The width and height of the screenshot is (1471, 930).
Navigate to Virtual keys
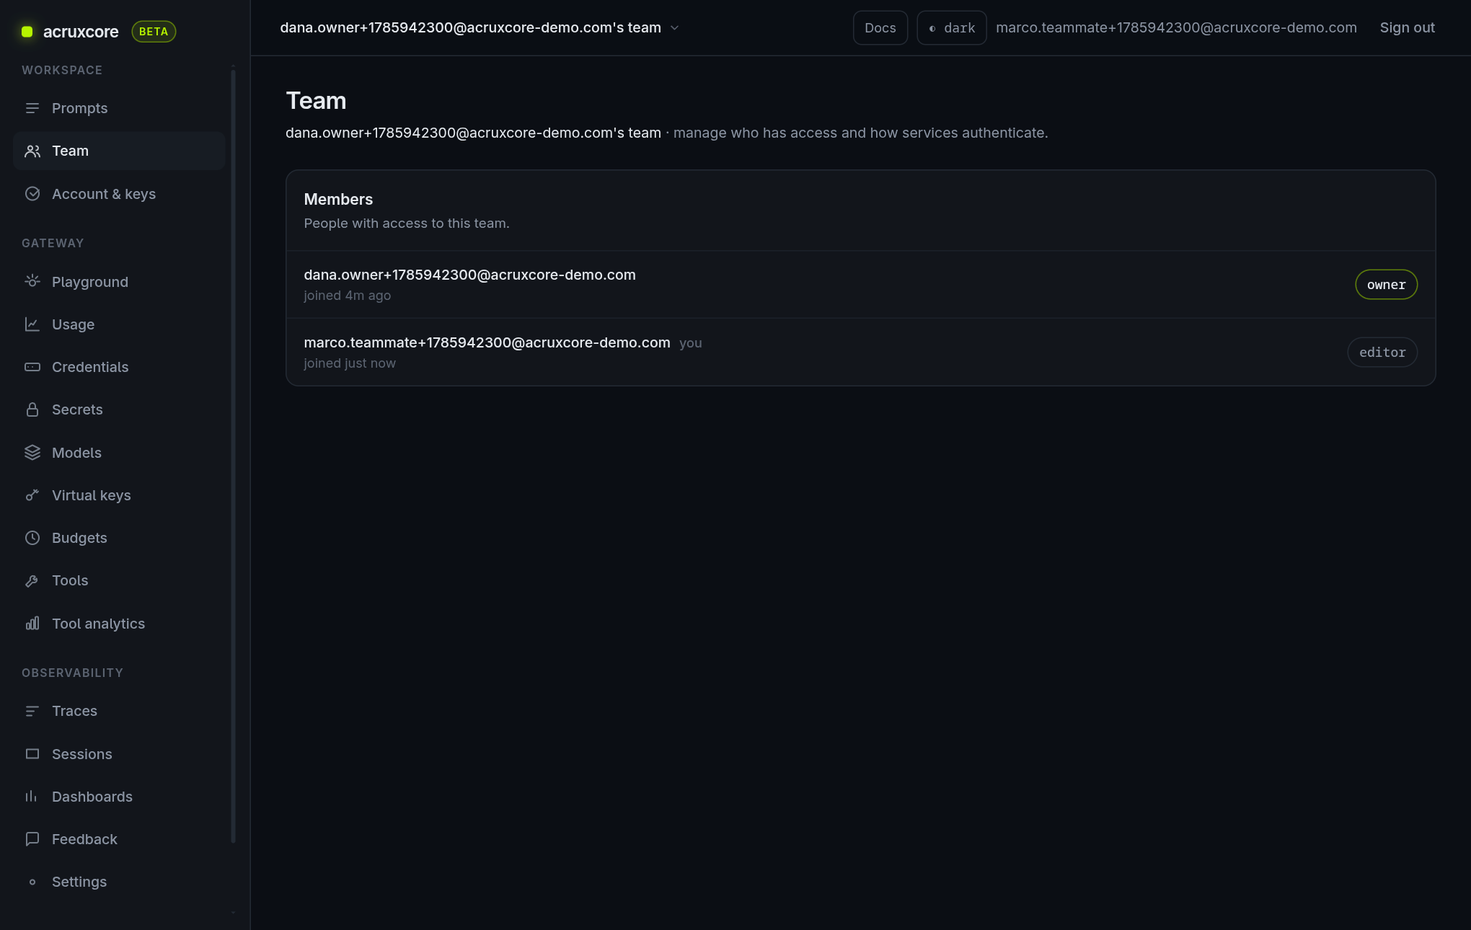pos(119,495)
